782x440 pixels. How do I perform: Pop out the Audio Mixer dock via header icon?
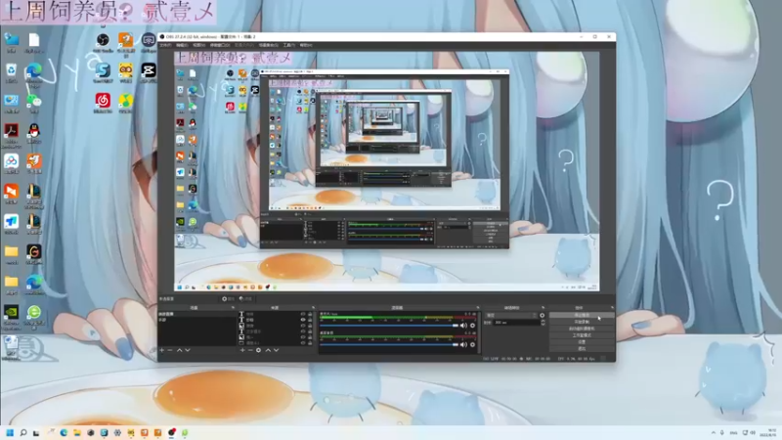tap(477, 308)
